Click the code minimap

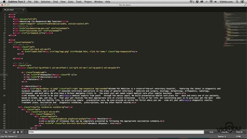pyautogui.click(x=235, y=29)
